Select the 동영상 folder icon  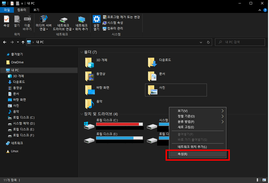[89, 76]
